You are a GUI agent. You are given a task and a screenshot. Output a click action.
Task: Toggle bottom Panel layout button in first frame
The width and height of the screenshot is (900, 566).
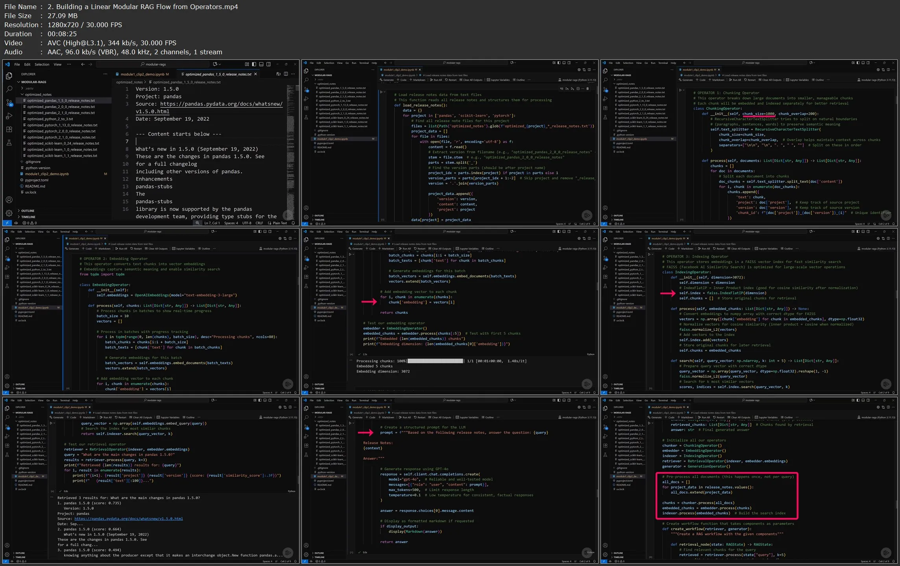click(x=261, y=64)
